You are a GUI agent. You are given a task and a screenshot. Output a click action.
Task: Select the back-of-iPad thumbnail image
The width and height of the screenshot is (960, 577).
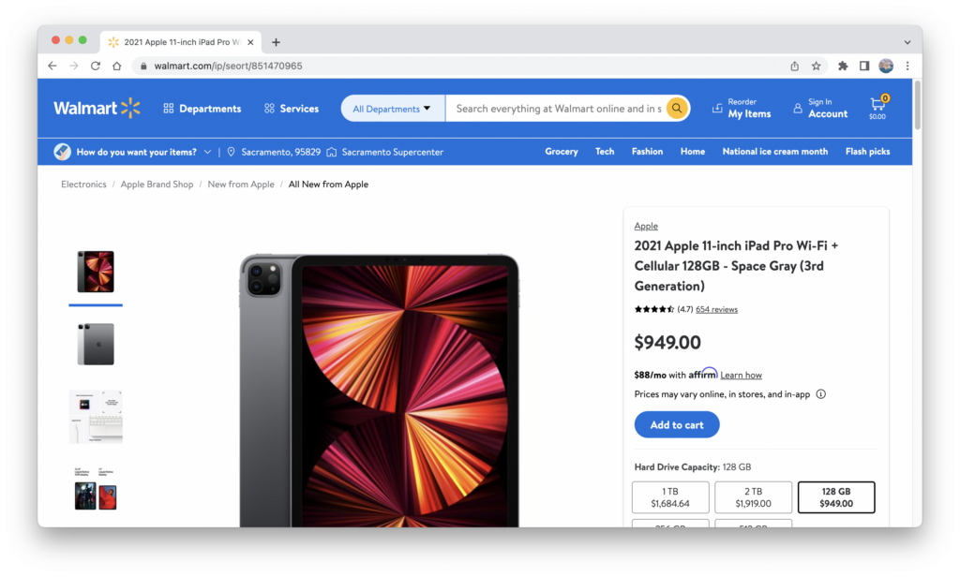coord(96,344)
